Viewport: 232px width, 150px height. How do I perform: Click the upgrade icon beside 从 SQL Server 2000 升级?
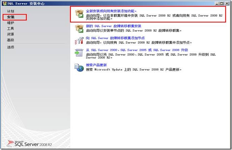pos(79,53)
